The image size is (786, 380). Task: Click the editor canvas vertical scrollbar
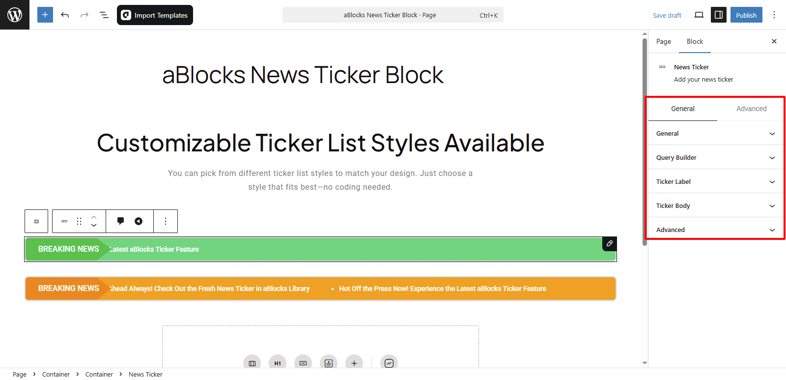(x=645, y=143)
